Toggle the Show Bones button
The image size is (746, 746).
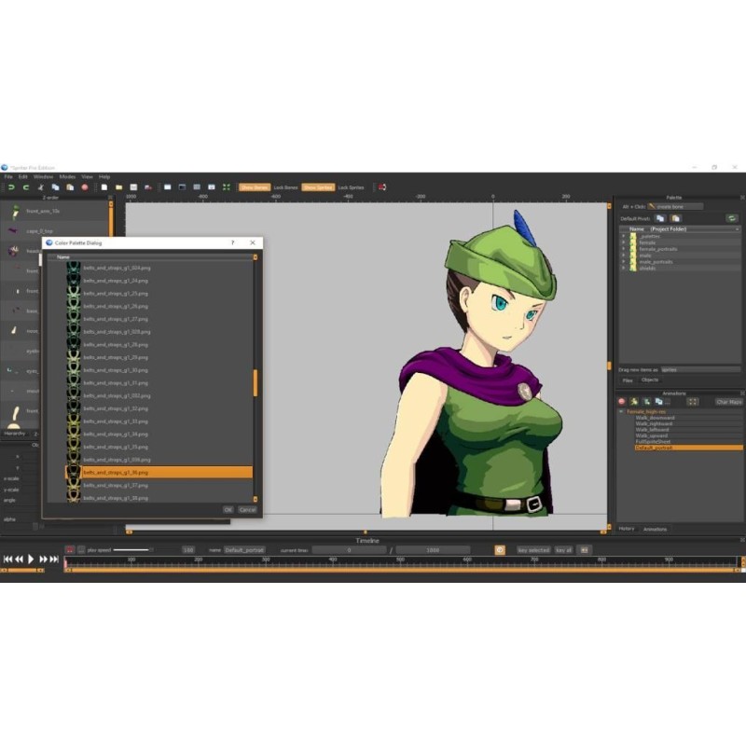[254, 187]
